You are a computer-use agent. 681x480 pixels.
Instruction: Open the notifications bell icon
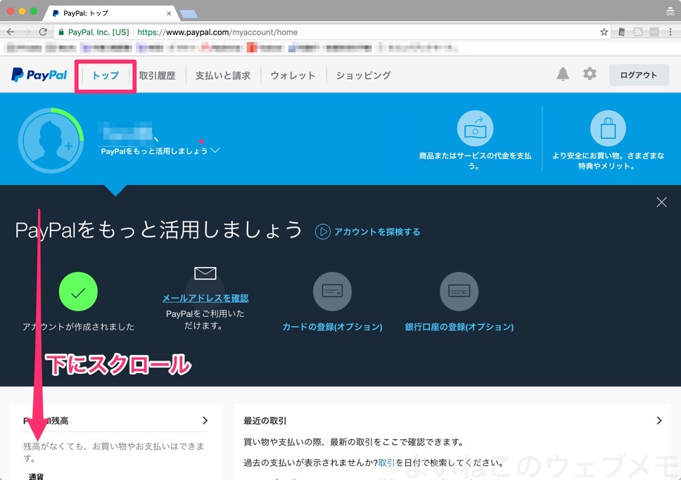click(562, 73)
